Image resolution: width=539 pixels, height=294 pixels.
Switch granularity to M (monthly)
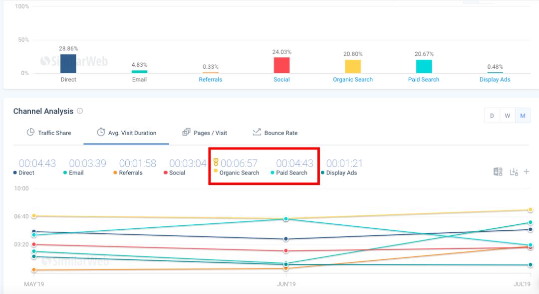[x=523, y=116]
